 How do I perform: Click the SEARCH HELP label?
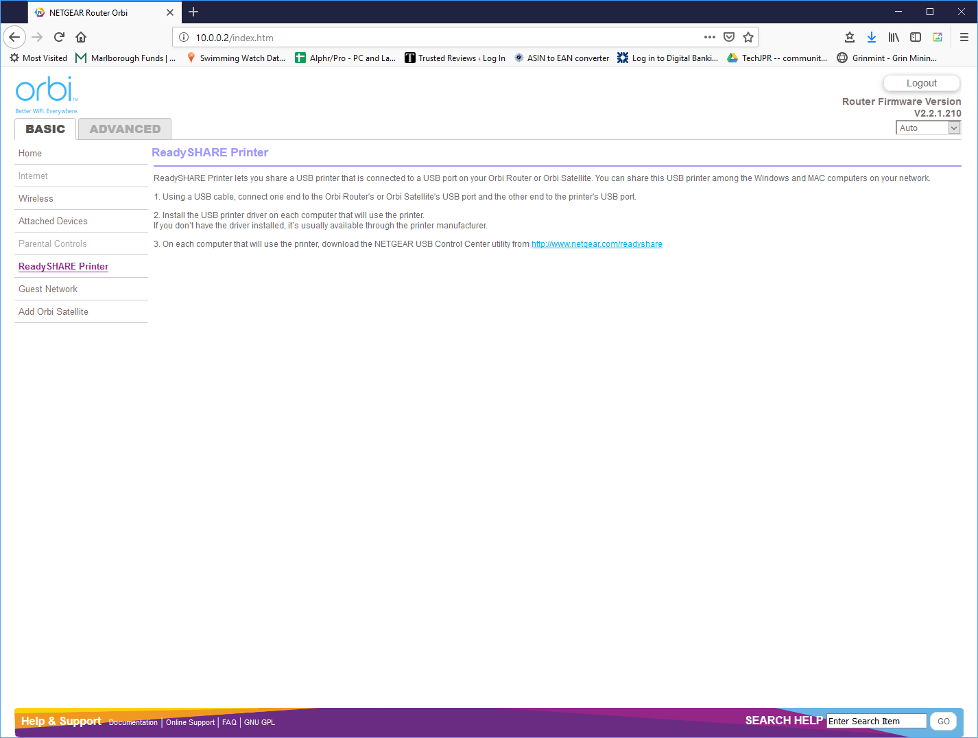(784, 720)
